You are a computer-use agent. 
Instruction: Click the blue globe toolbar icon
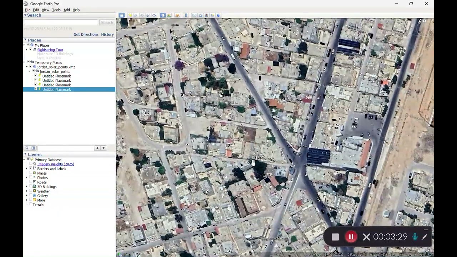pos(218,15)
